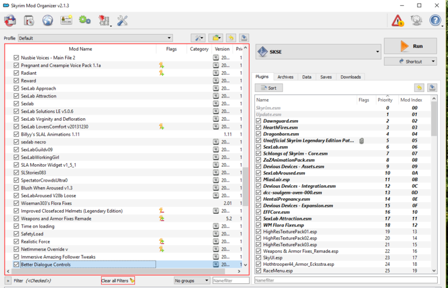The width and height of the screenshot is (448, 288).
Task: Click the Version column header
Action: 222,49
